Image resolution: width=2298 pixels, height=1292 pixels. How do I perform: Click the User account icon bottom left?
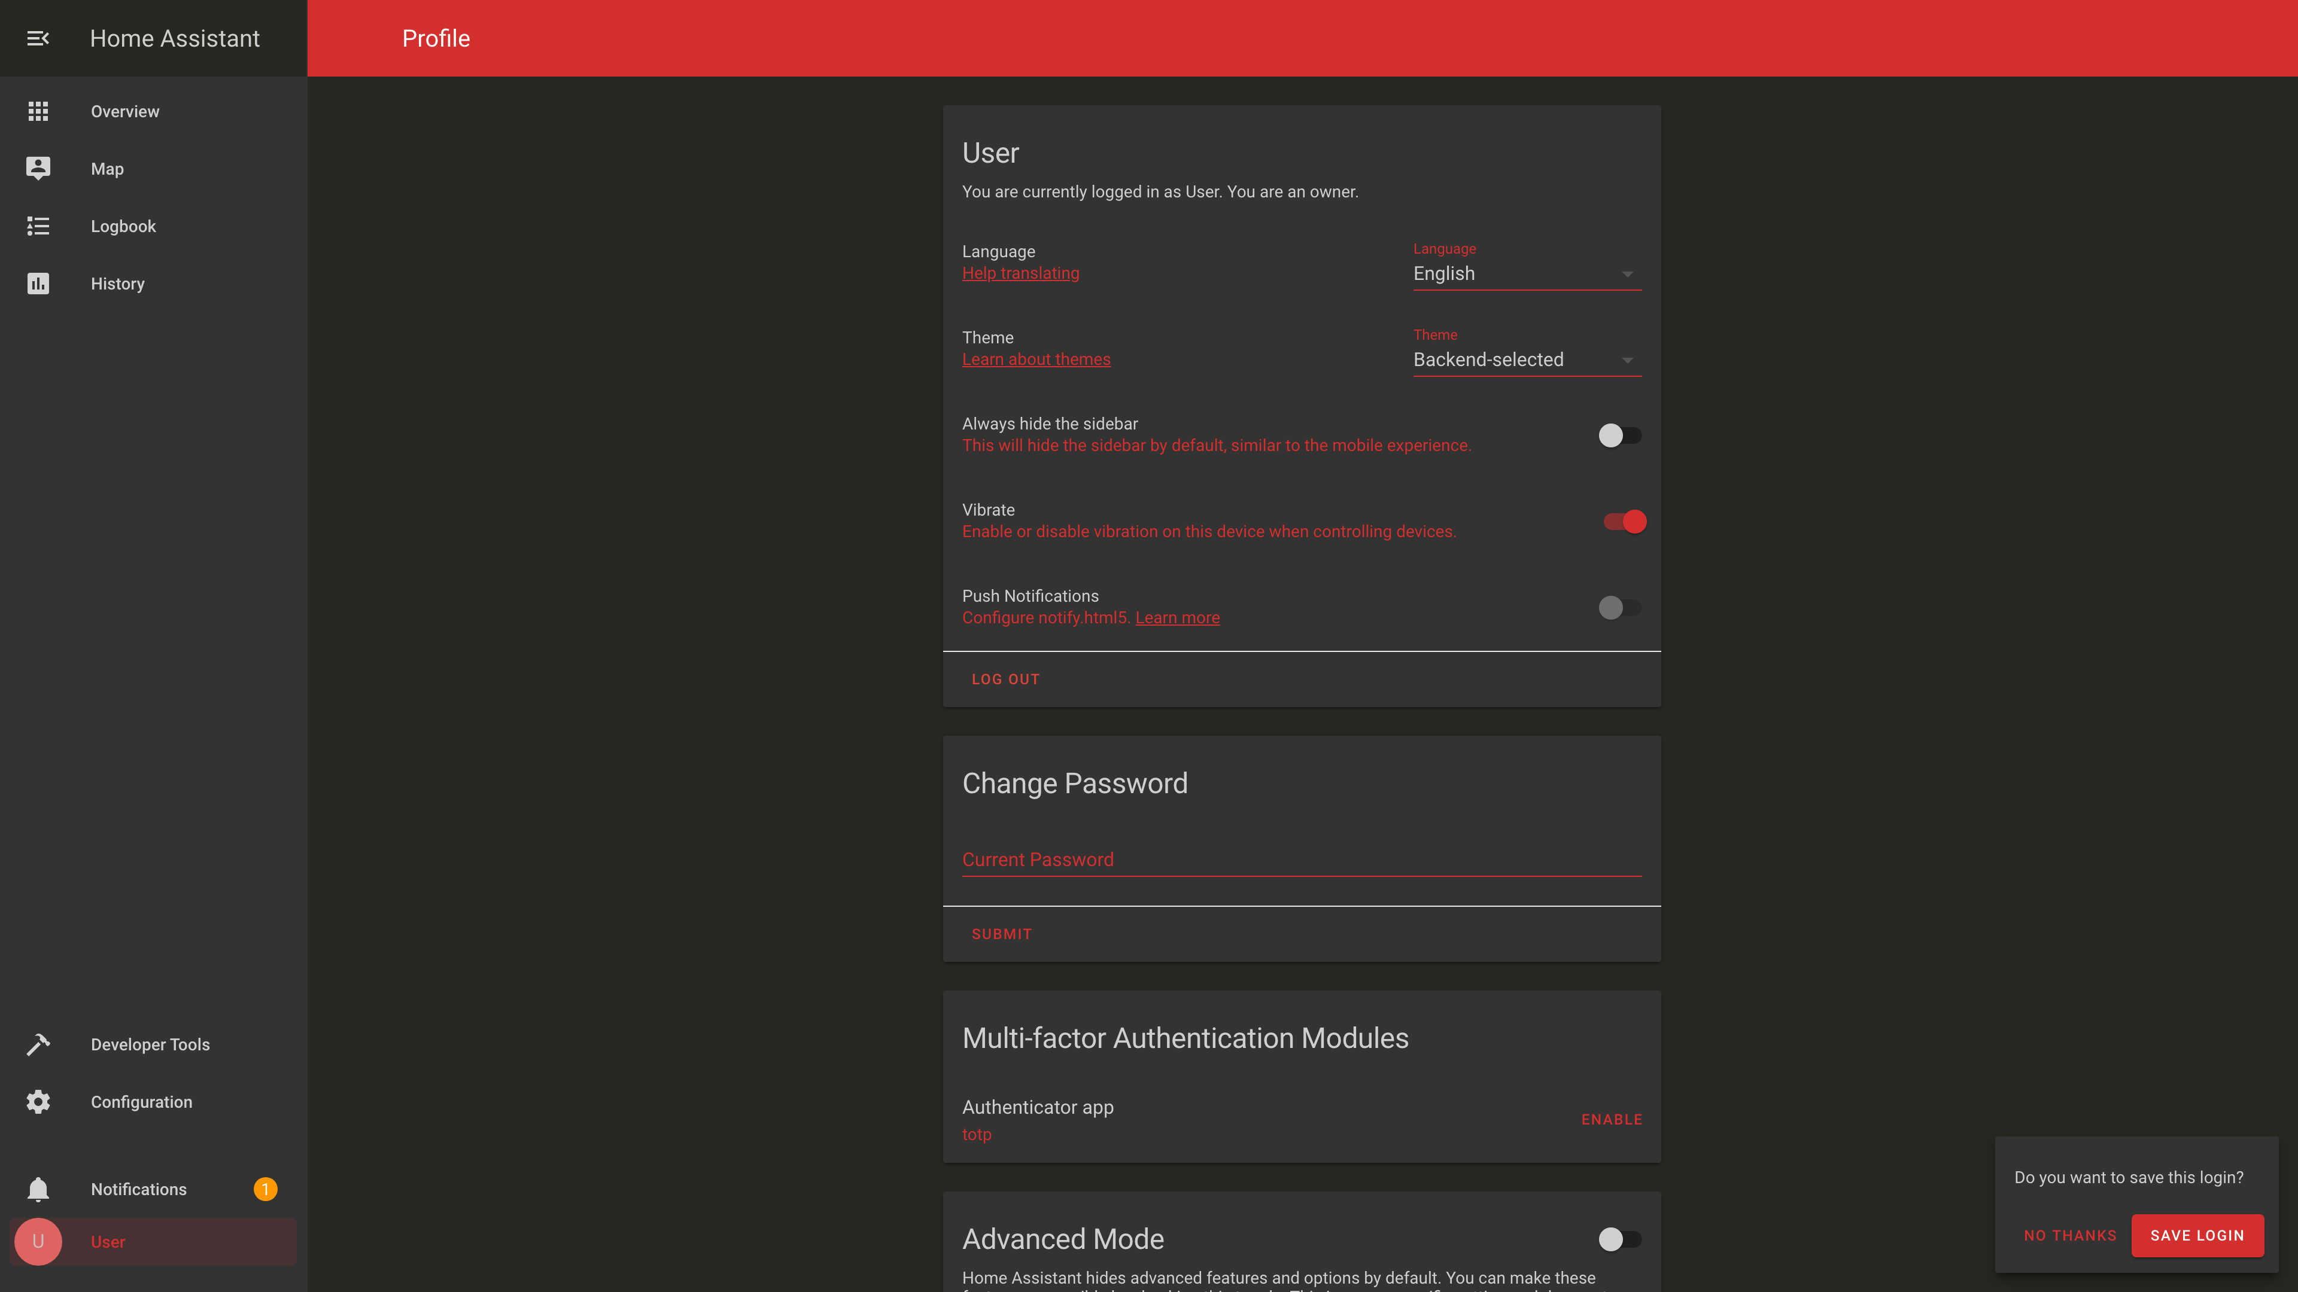pyautogui.click(x=38, y=1242)
